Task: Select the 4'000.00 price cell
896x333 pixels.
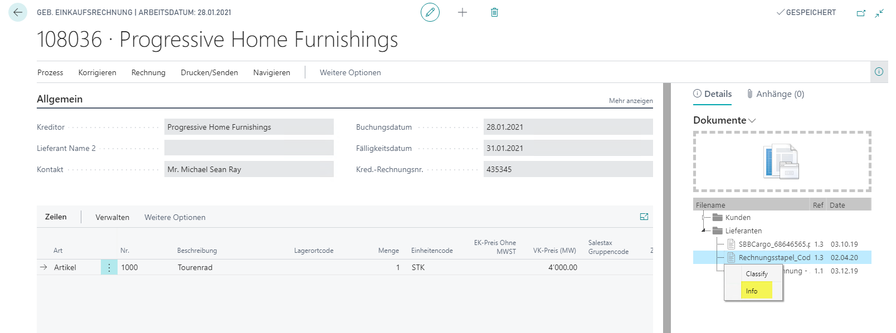Action: pos(563,267)
